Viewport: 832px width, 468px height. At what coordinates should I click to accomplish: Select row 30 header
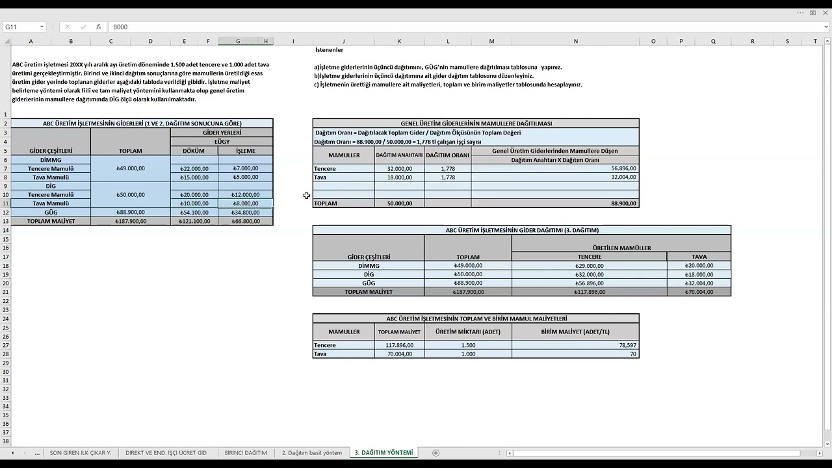tap(5, 371)
